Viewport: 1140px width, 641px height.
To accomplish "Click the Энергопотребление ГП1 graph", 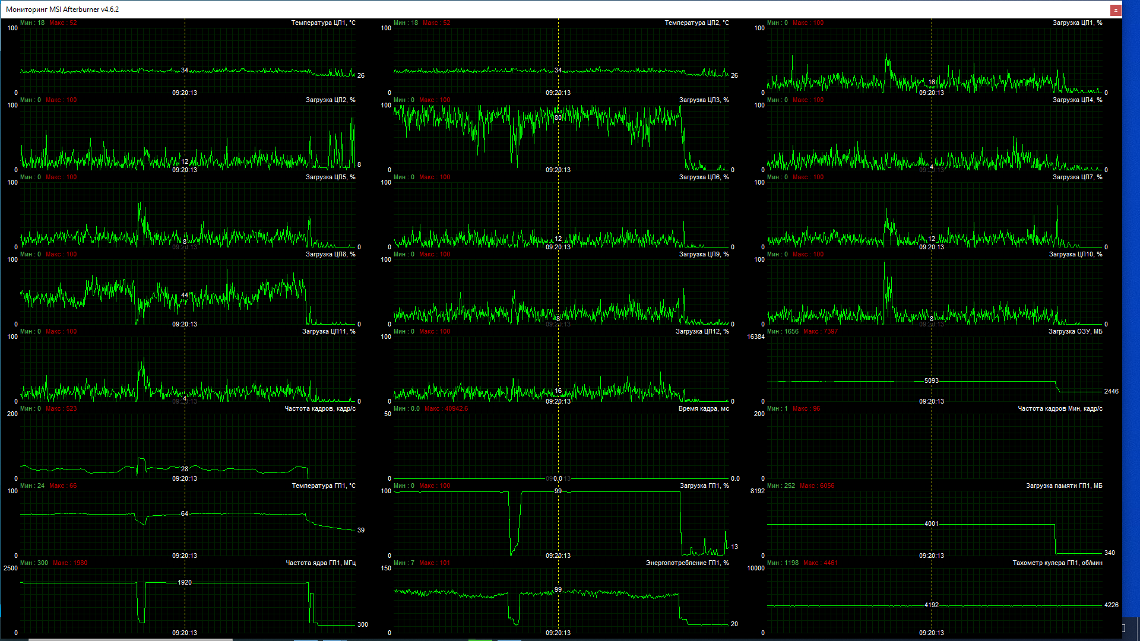I will click(x=561, y=601).
